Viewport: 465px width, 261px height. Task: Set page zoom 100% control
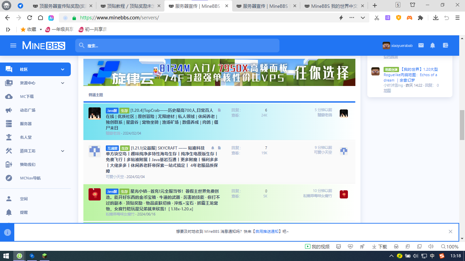[450, 246]
